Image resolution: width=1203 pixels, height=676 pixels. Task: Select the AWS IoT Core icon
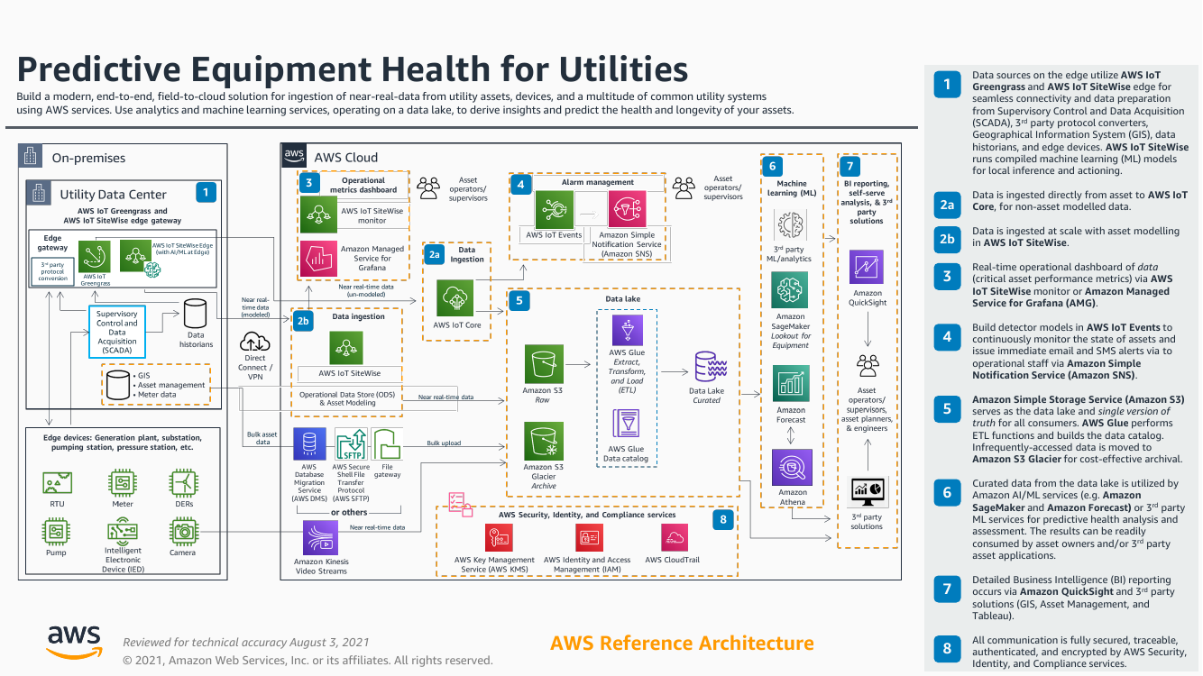[455, 298]
